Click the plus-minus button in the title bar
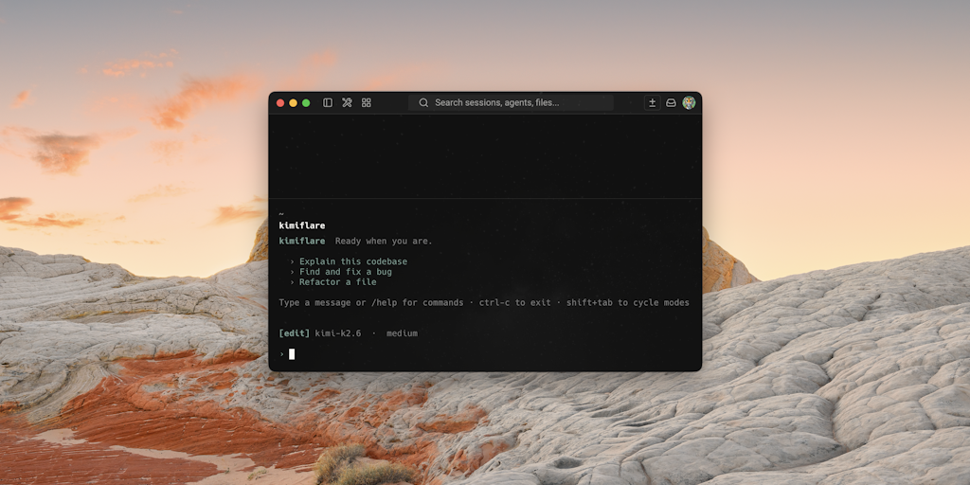 click(652, 102)
